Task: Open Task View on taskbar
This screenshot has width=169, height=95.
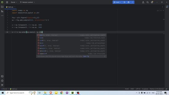Action: pos(40,93)
